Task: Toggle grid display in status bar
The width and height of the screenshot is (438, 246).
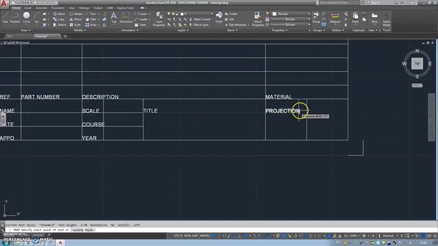Action: 214,236
